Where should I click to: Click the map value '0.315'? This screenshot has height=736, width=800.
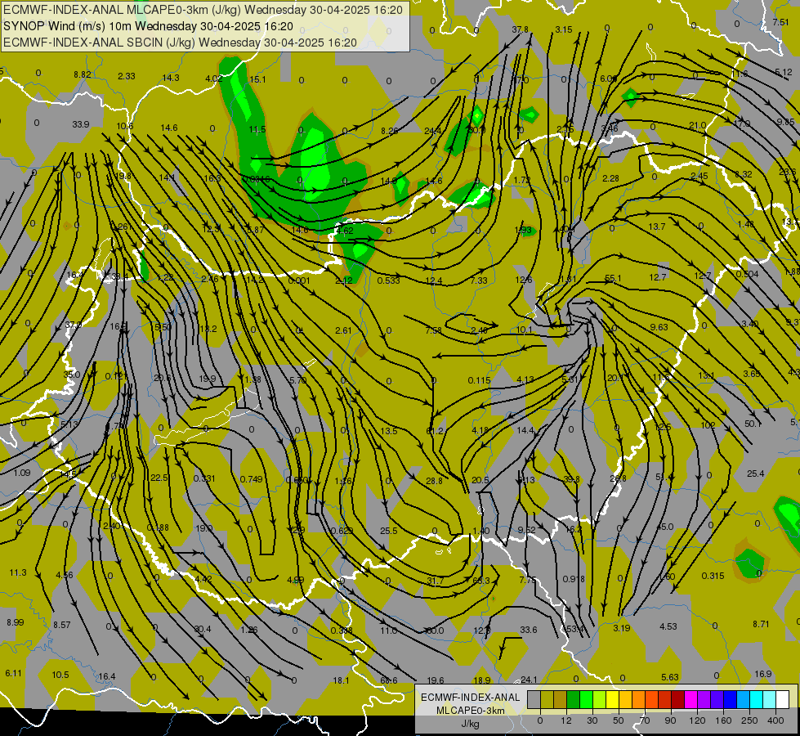tap(713, 576)
